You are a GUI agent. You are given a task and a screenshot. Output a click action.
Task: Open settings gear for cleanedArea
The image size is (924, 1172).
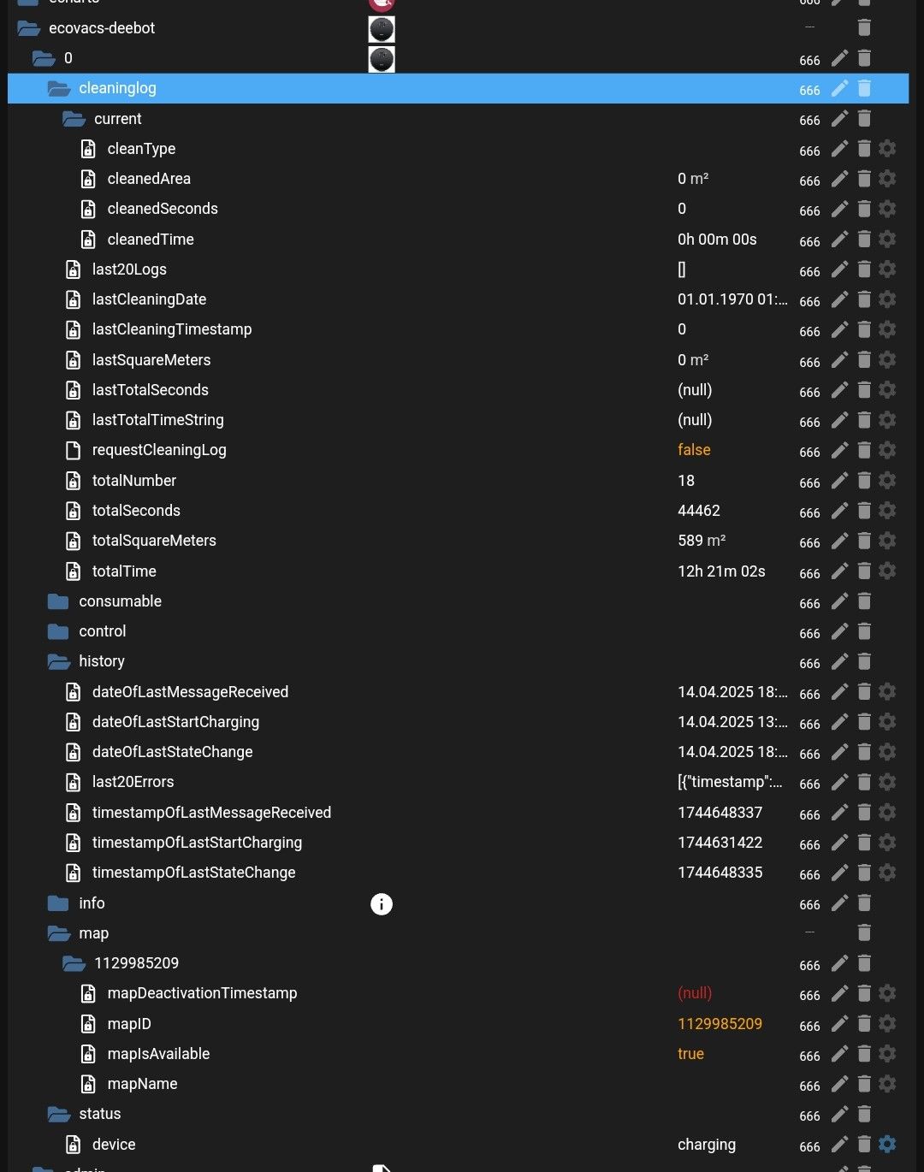(887, 179)
